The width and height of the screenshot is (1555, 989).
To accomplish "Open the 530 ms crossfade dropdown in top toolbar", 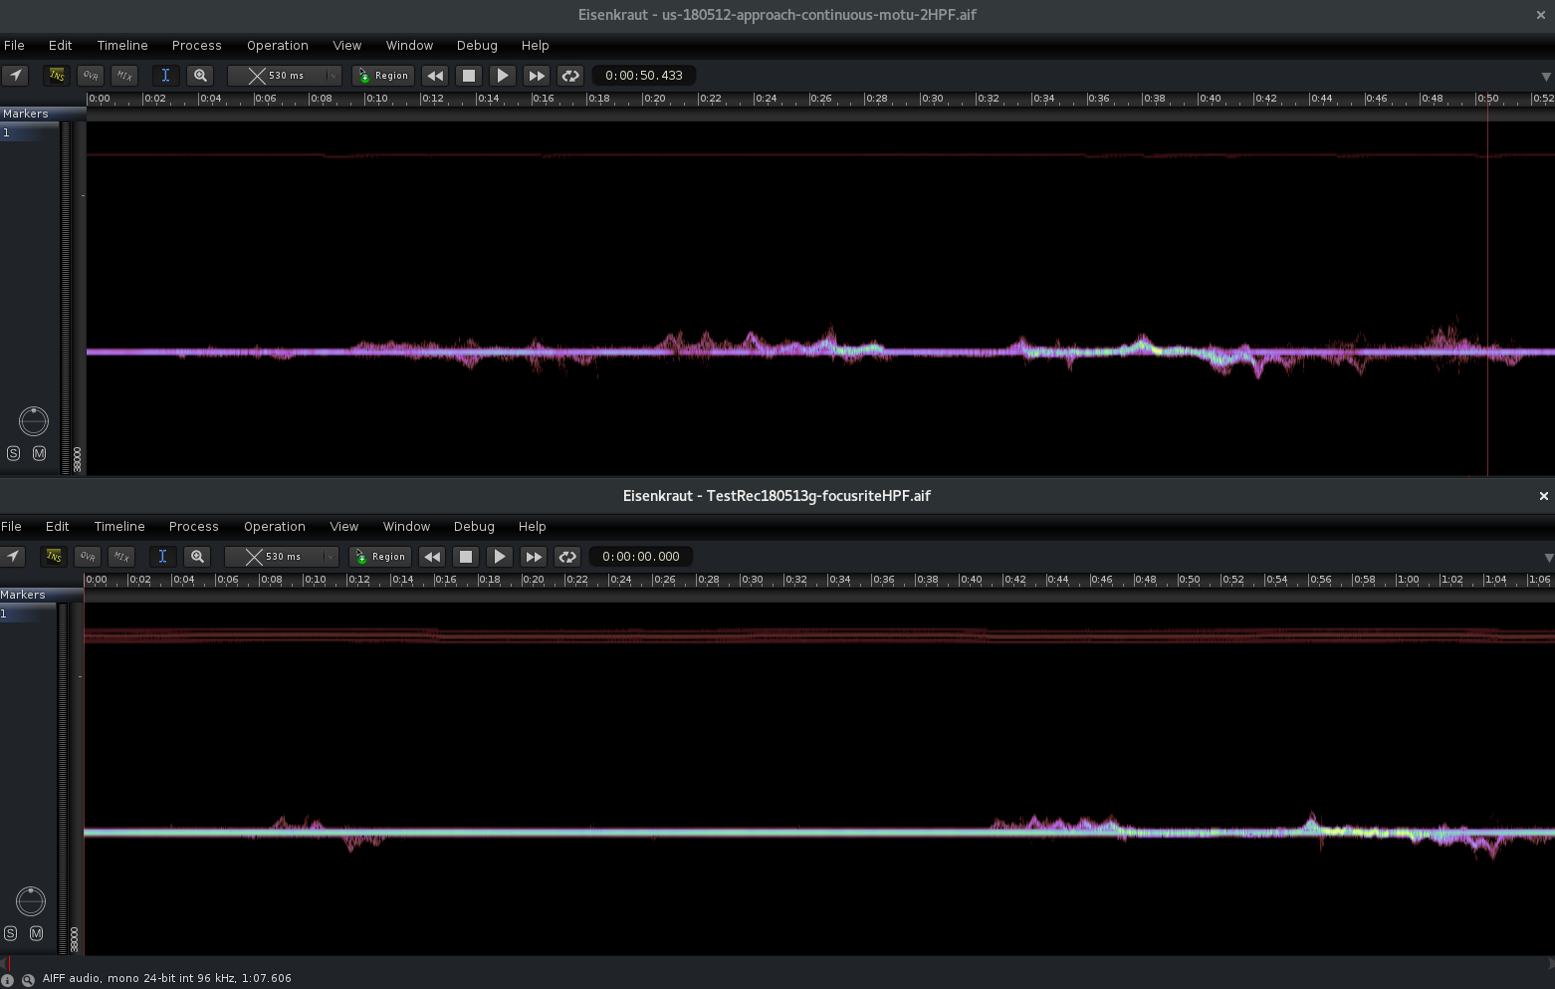I will click(x=333, y=76).
